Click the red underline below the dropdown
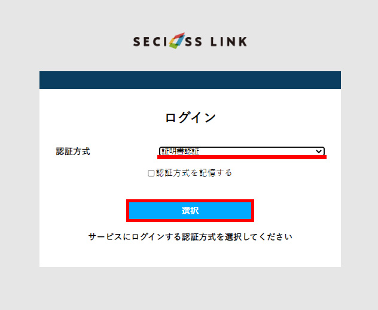Screen dimensions: 378x310 242,157
